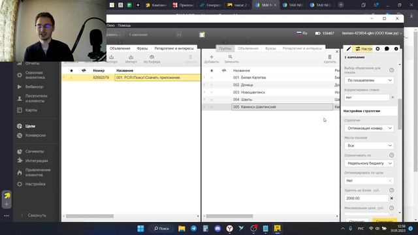Clear the Тратить не более 2000.00 value
Viewport: 418px width, 235px height.
pos(392,198)
